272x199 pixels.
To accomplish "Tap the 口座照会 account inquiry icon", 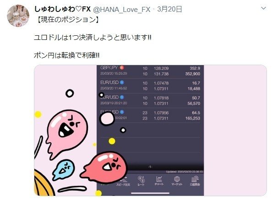I will pyautogui.click(x=195, y=181).
